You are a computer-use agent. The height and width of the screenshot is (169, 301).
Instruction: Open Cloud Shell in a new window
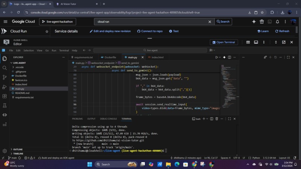(x=283, y=42)
